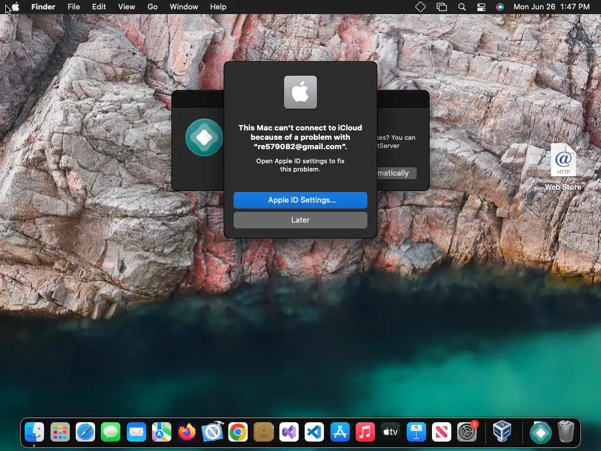The image size is (601, 451).
Task: Click the Web Store file label
Action: click(563, 187)
